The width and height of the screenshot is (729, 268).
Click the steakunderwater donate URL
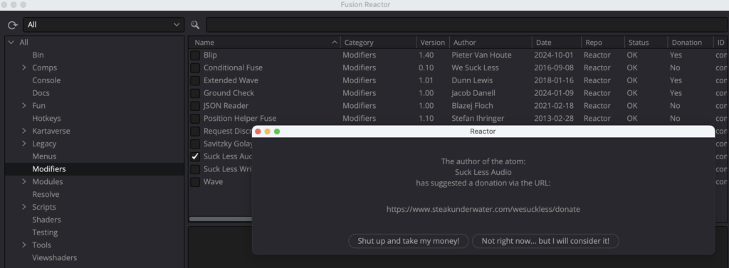click(483, 210)
